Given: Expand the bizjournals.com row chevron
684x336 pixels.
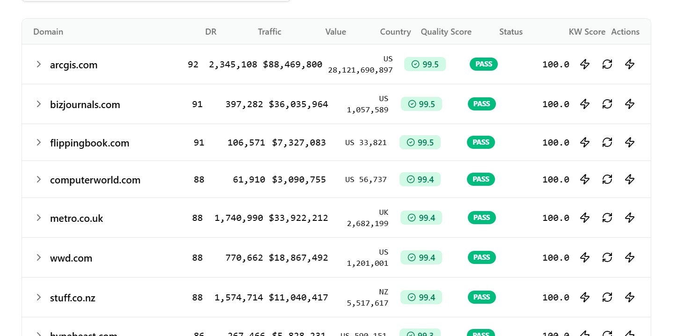Looking at the screenshot, I should pos(39,104).
